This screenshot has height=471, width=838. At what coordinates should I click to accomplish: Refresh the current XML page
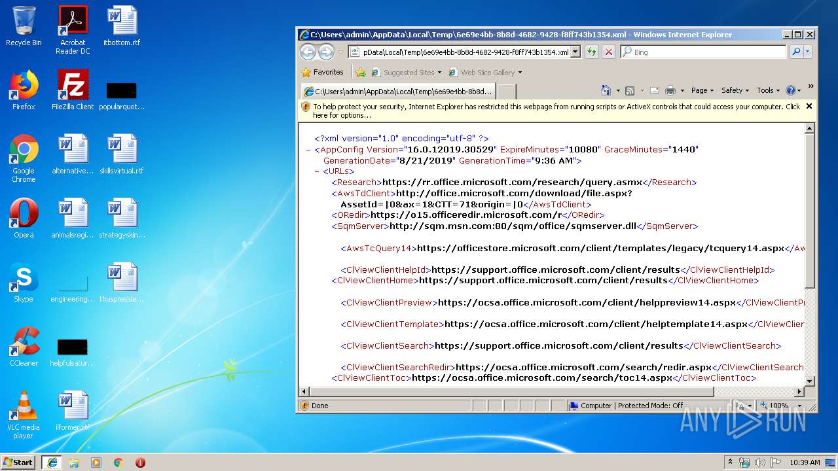(x=592, y=52)
